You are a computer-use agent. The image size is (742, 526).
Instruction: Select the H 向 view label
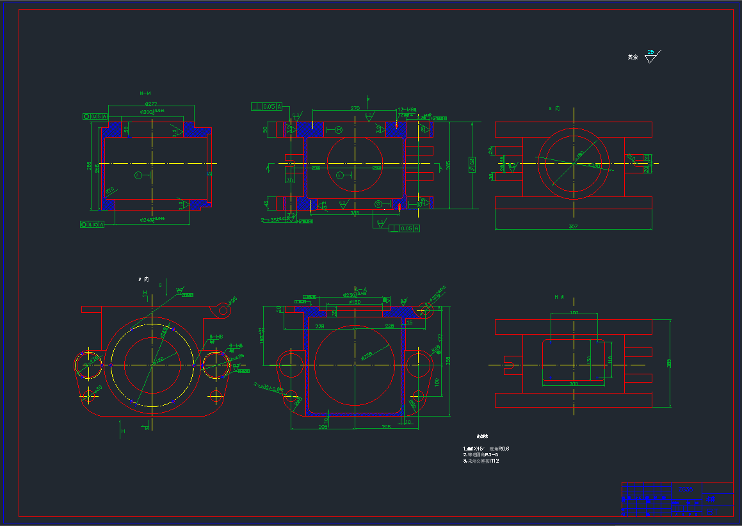(560, 297)
